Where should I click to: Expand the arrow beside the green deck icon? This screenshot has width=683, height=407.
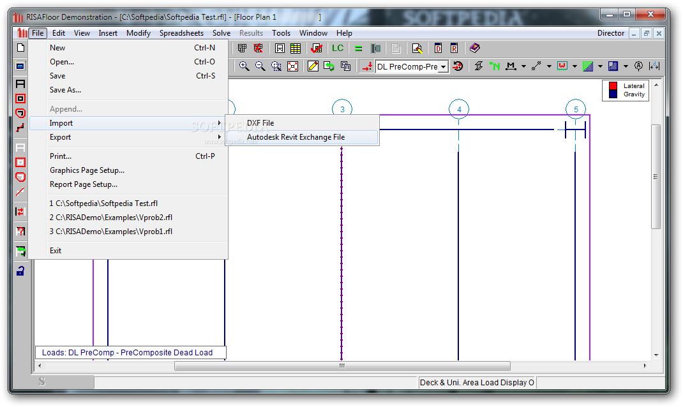(600, 66)
